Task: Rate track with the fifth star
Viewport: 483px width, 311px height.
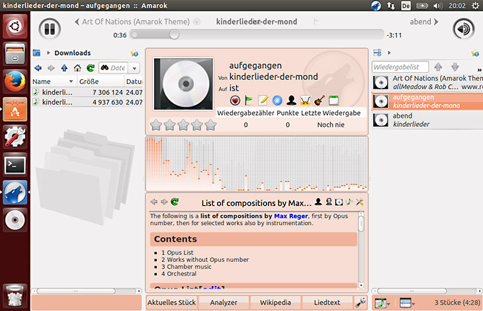Action: pyautogui.click(x=210, y=125)
